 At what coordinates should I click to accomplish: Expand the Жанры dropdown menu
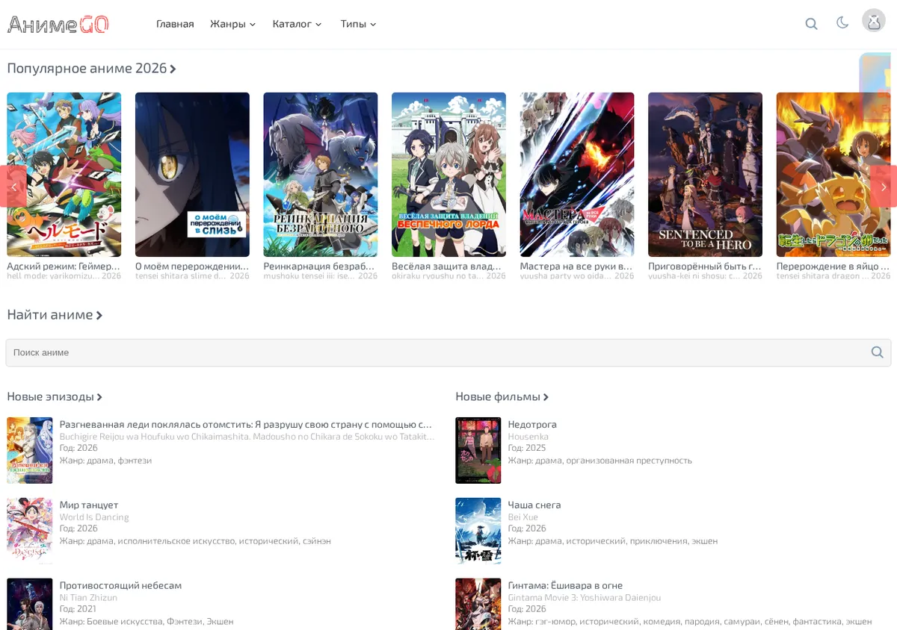233,24
